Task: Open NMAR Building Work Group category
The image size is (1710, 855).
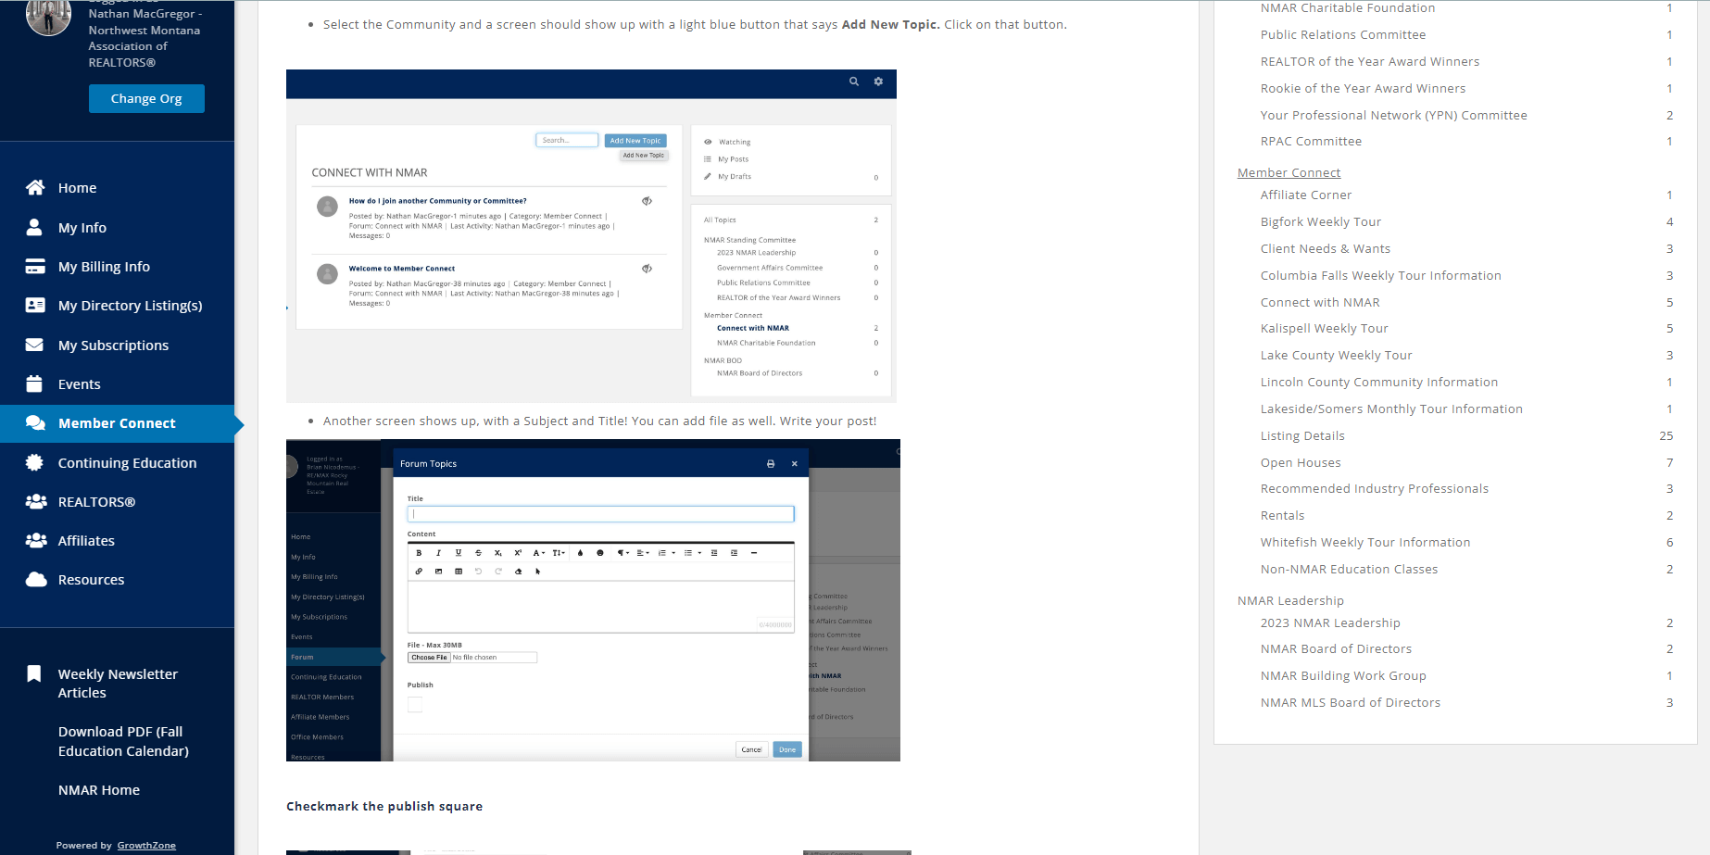Action: pos(1343,675)
